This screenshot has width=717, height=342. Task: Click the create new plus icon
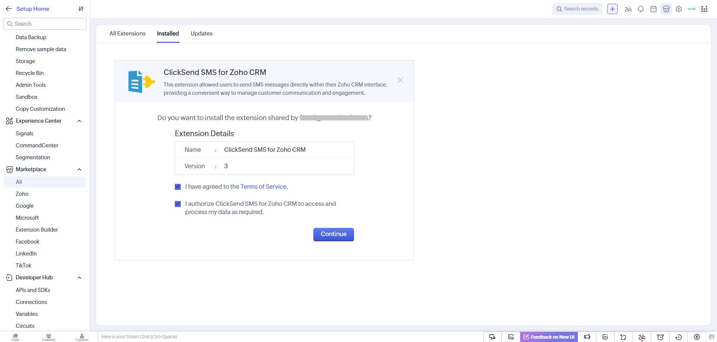pos(612,9)
